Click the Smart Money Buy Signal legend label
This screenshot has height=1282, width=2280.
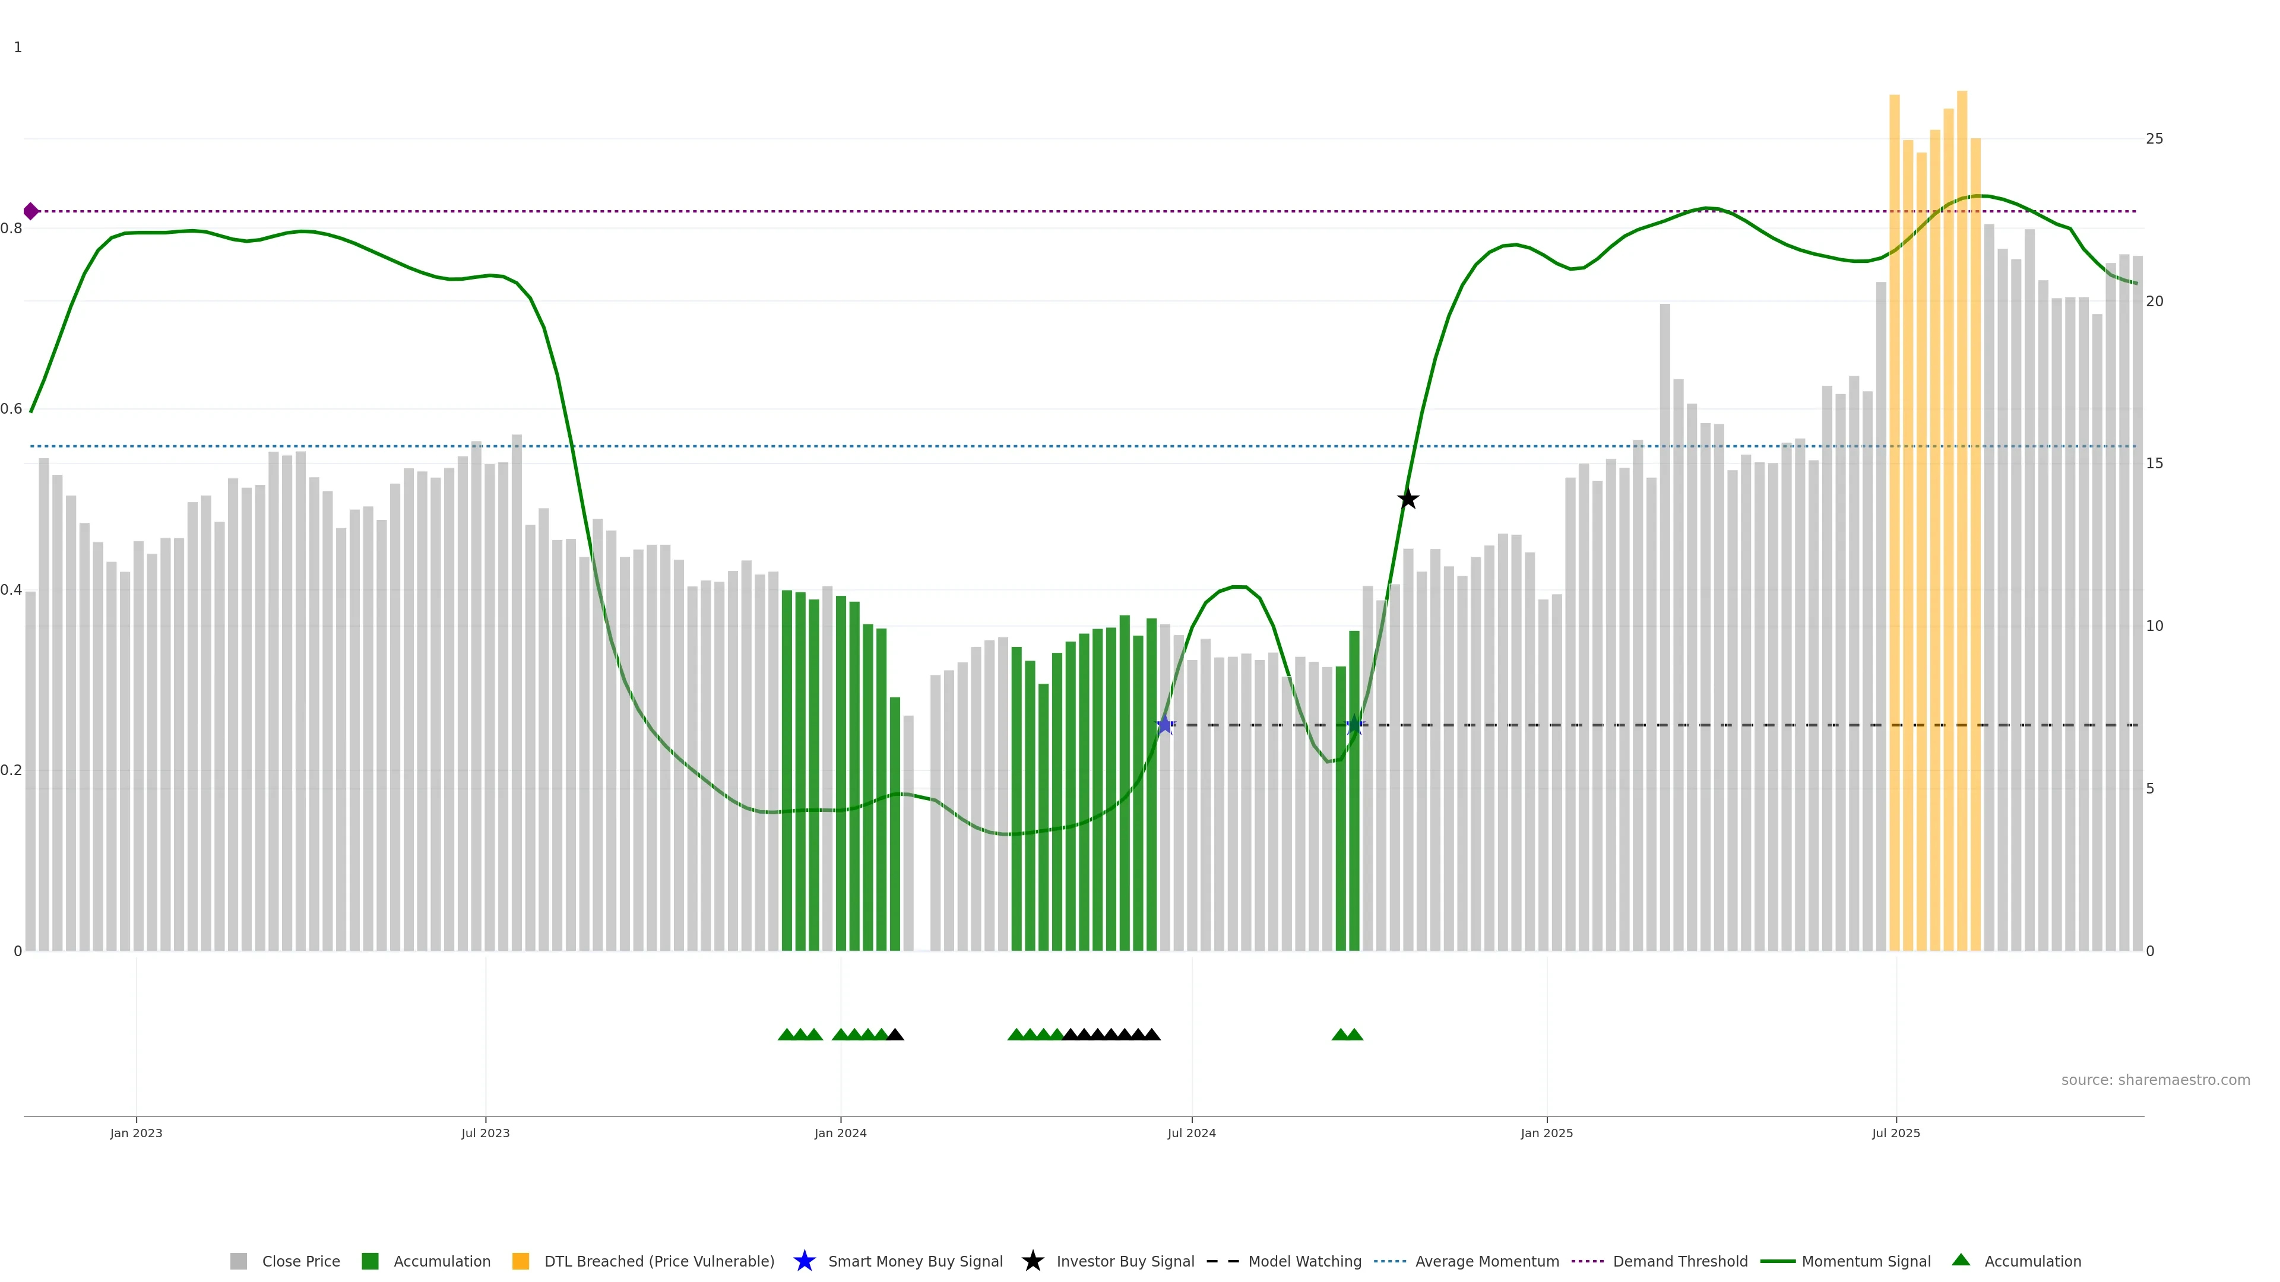click(x=915, y=1261)
